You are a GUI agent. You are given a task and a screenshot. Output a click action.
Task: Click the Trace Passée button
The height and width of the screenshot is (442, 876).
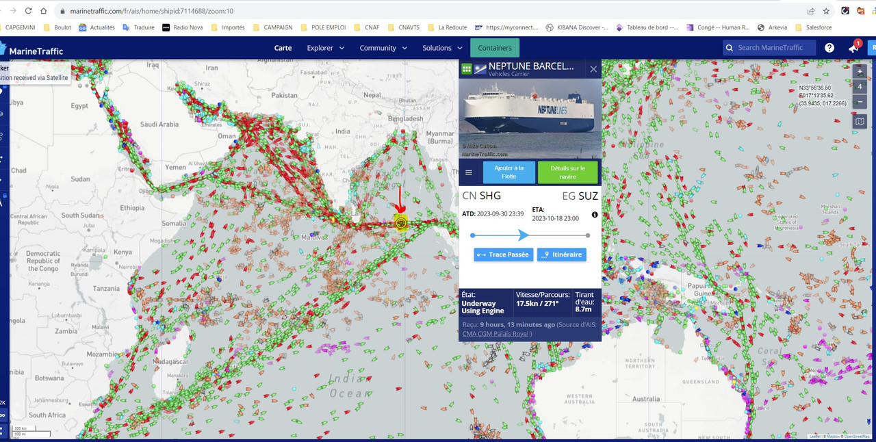[x=504, y=255]
